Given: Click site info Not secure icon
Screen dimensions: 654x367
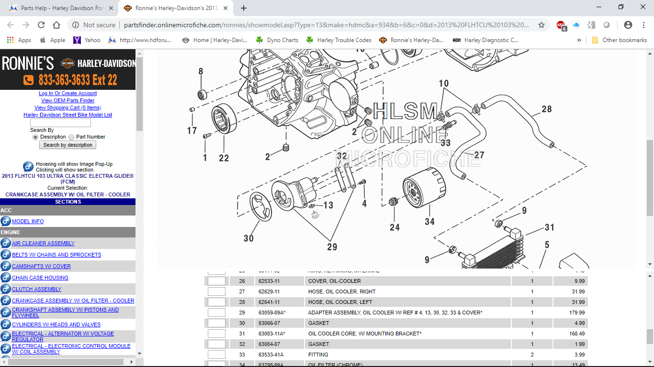Looking at the screenshot, I should 76,25.
